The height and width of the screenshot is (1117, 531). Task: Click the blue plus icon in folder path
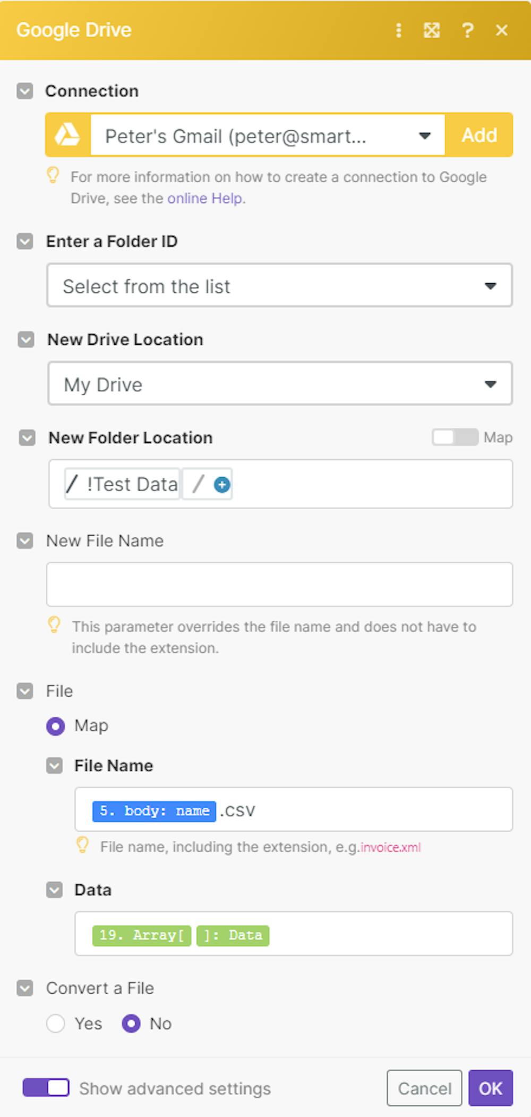[222, 485]
